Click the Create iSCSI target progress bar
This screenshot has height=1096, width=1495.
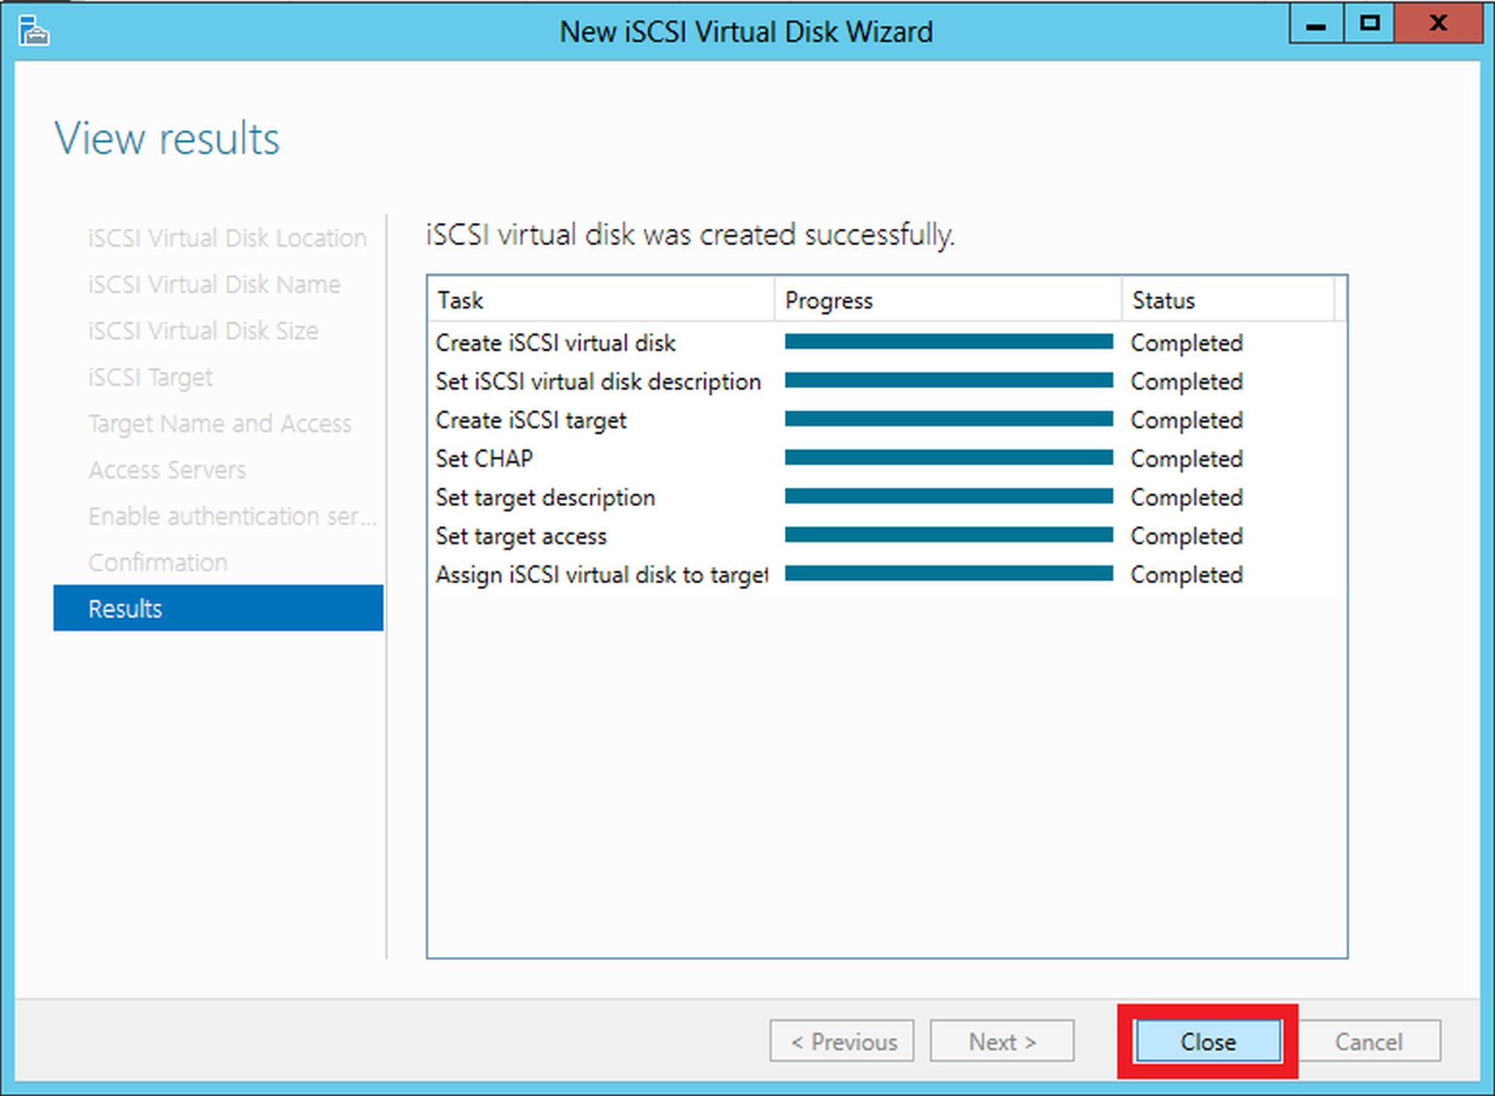pyautogui.click(x=949, y=419)
